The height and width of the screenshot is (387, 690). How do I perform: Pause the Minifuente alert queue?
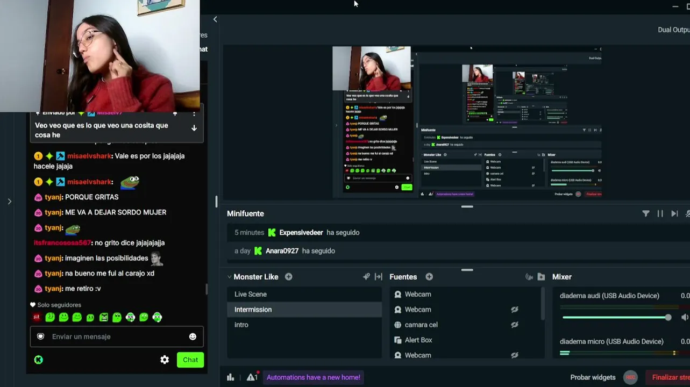point(660,213)
